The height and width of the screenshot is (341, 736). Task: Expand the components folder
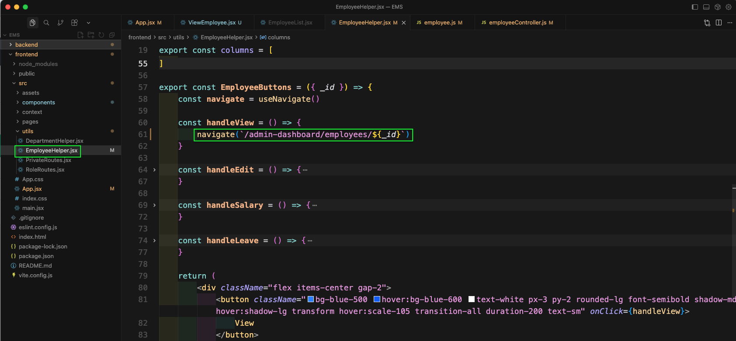[60, 102]
